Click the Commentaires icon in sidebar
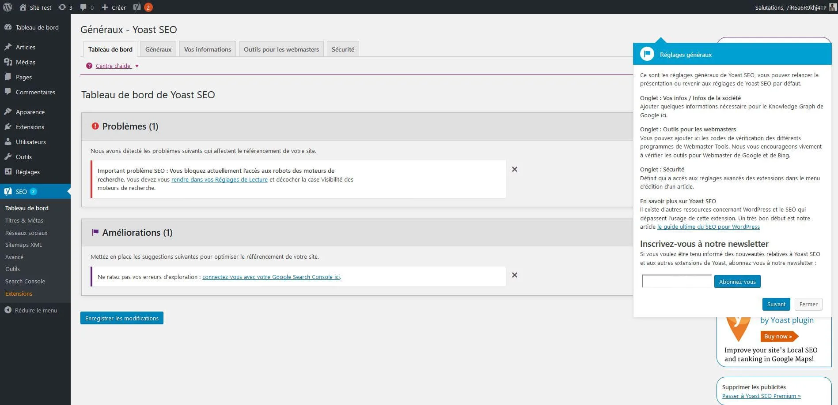Screen dimensions: 838x405 pyautogui.click(x=8, y=92)
